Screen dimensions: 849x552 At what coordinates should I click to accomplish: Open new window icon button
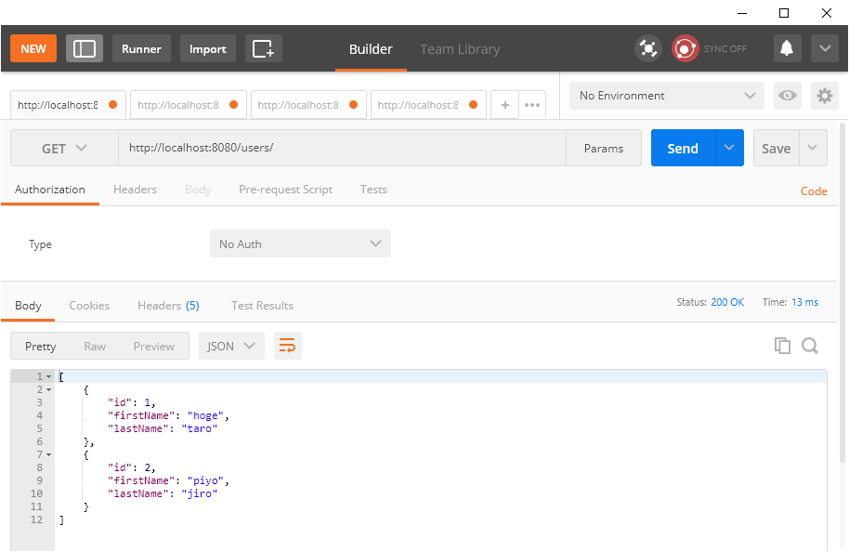264,48
